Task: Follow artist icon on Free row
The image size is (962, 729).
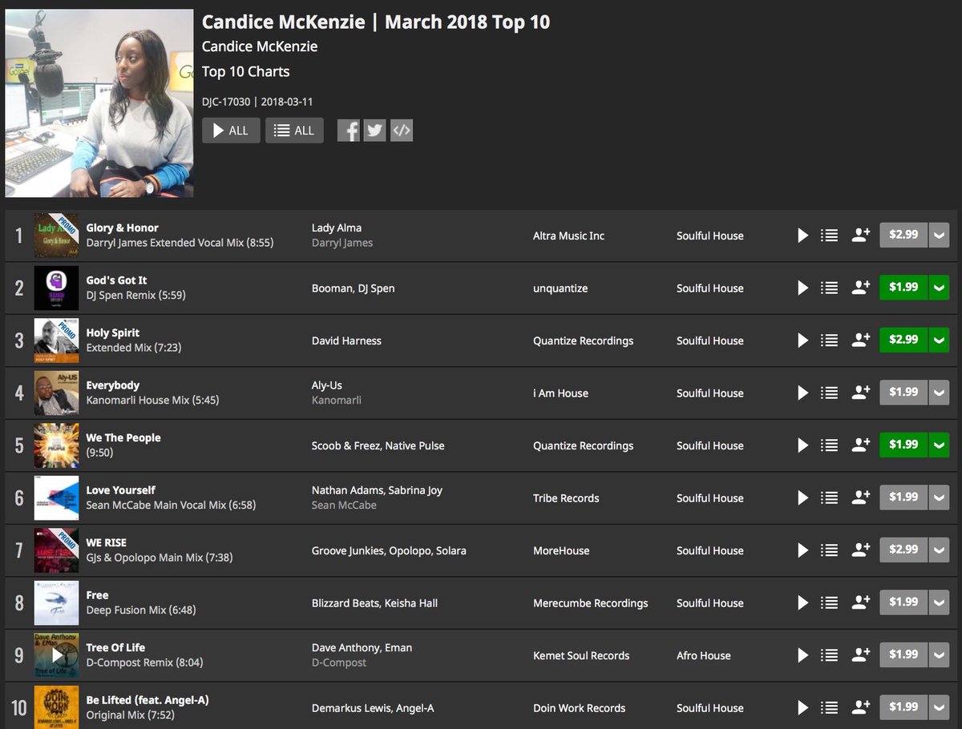Action: point(861,602)
